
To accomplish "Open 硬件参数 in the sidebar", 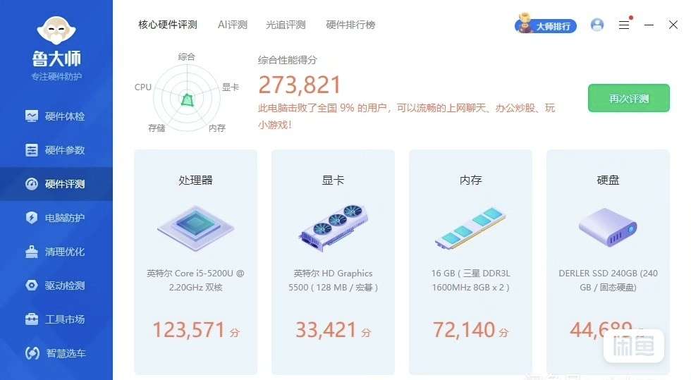I will tap(56, 150).
